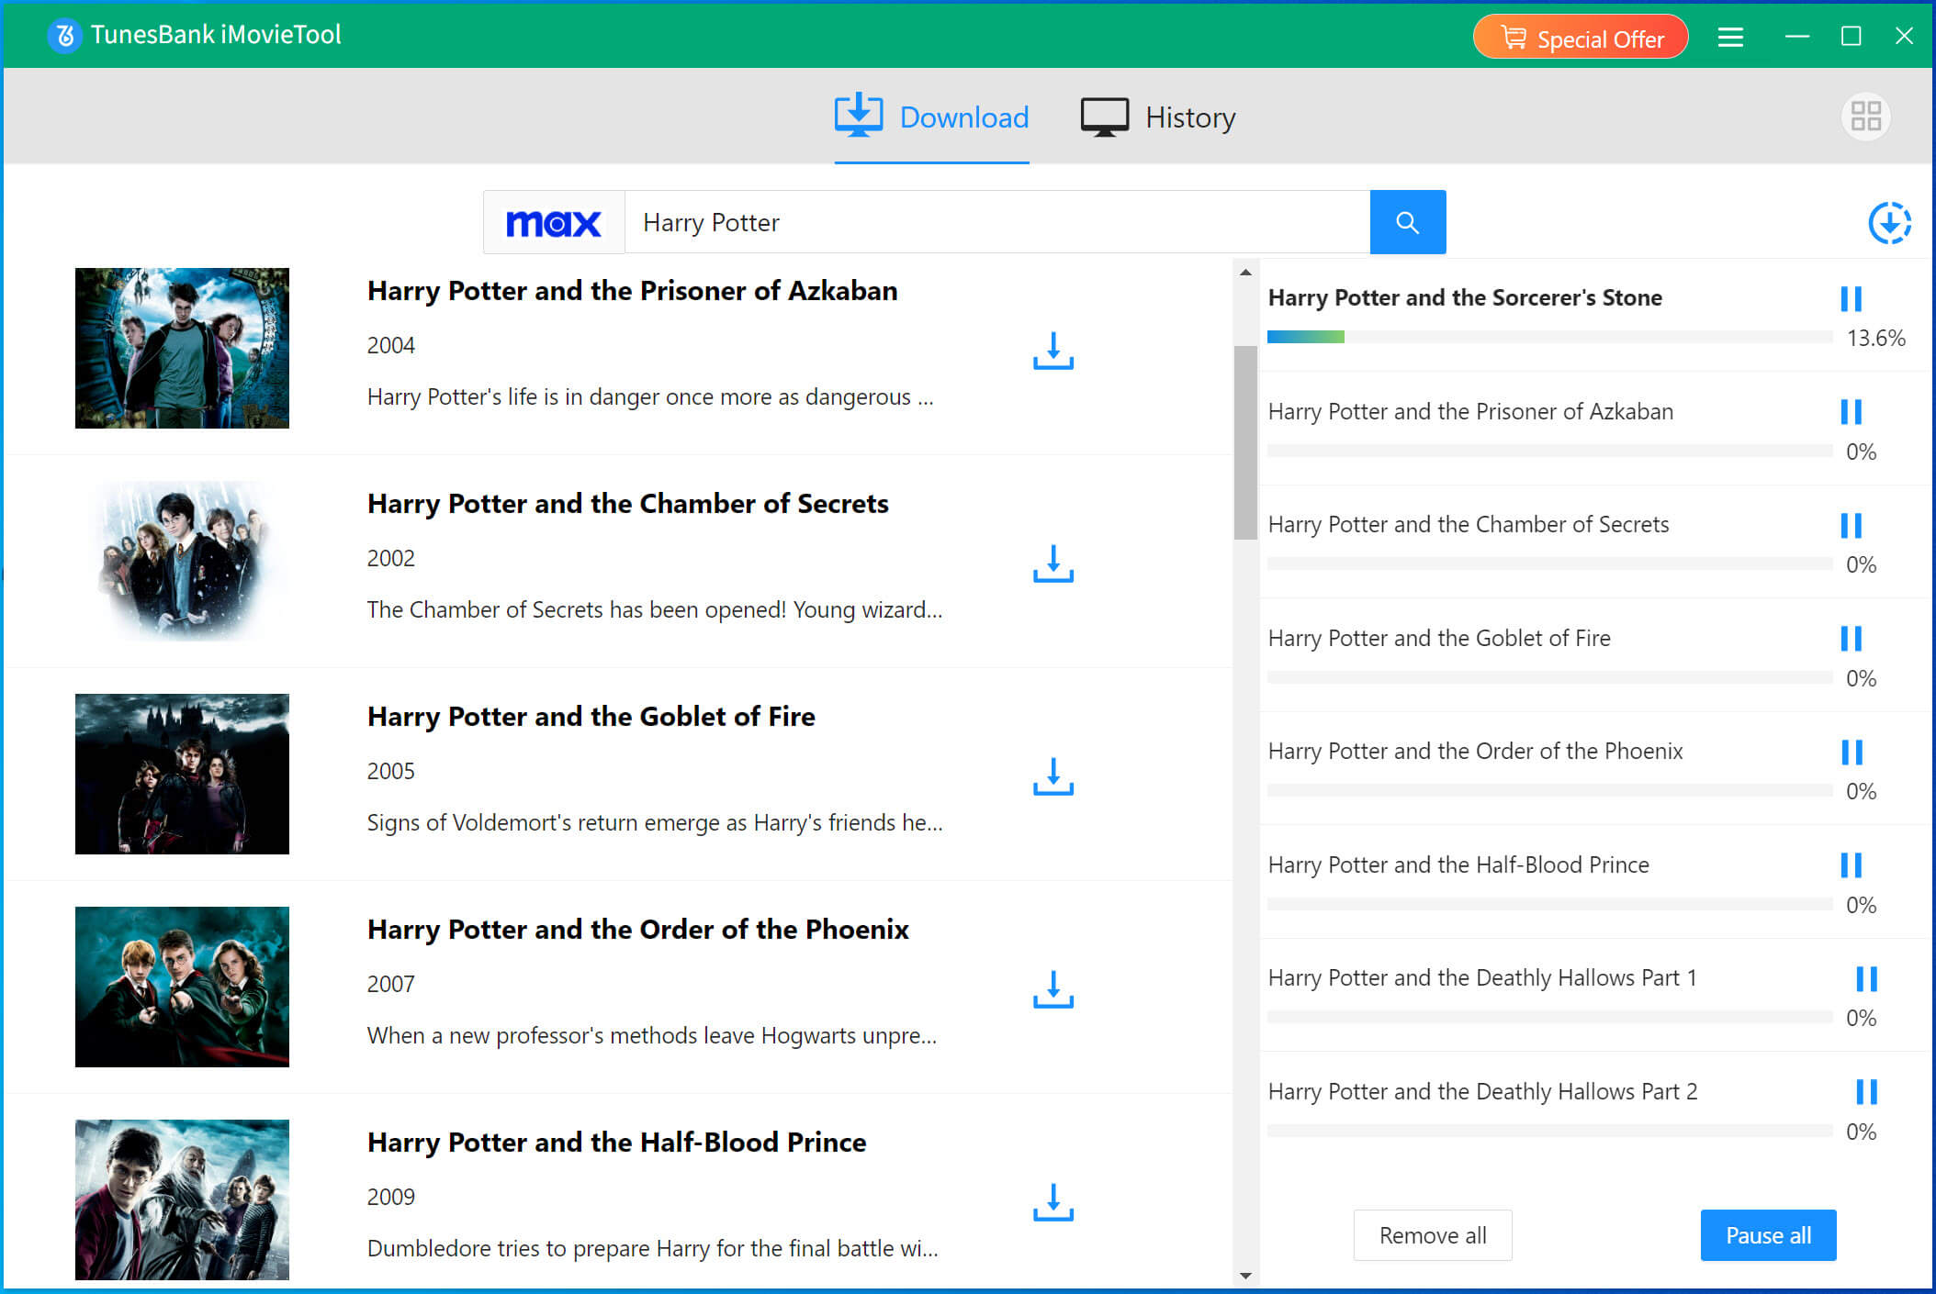Pause Deathly Hallows Part 2 queue item
This screenshot has width=1936, height=1294.
1866,1091
